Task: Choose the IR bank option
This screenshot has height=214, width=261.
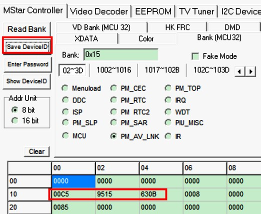Action: coord(168,136)
